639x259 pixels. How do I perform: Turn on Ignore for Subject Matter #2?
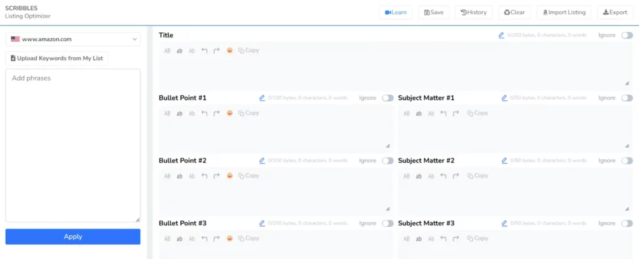click(627, 160)
